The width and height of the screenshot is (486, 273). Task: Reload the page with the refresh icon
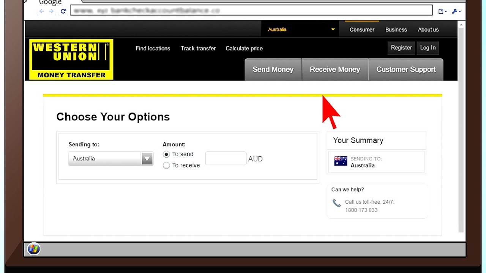tap(63, 11)
